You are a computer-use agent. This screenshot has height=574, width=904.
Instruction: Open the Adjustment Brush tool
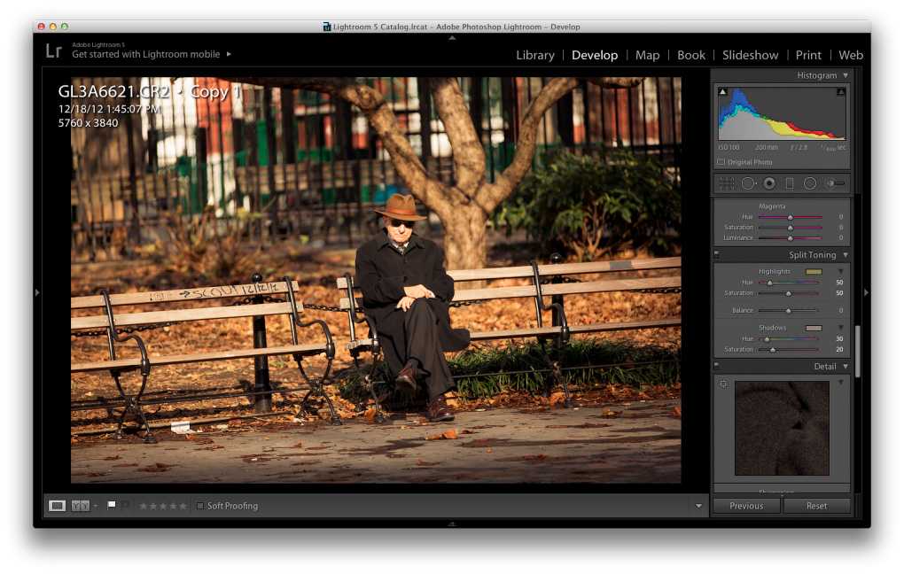(834, 183)
